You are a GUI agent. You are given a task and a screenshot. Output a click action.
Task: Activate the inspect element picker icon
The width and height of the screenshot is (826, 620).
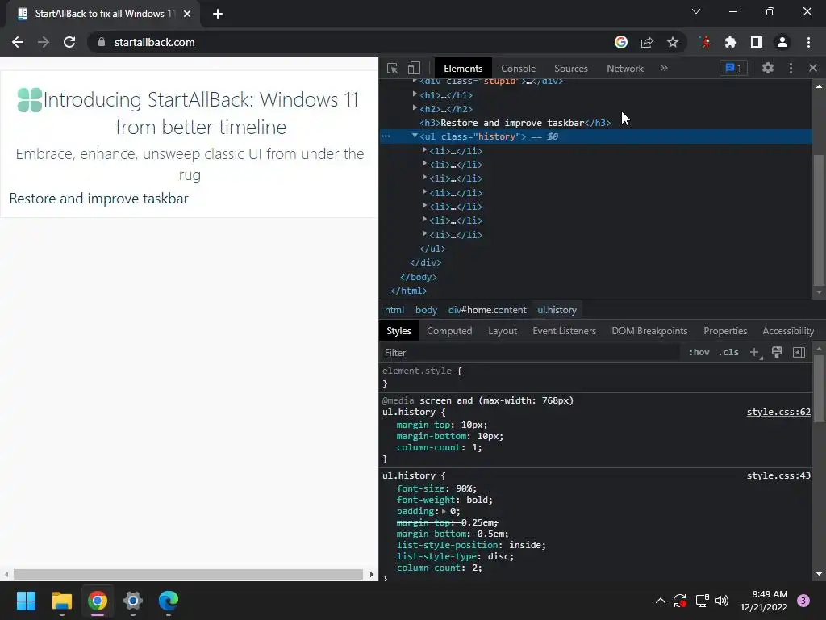click(393, 68)
